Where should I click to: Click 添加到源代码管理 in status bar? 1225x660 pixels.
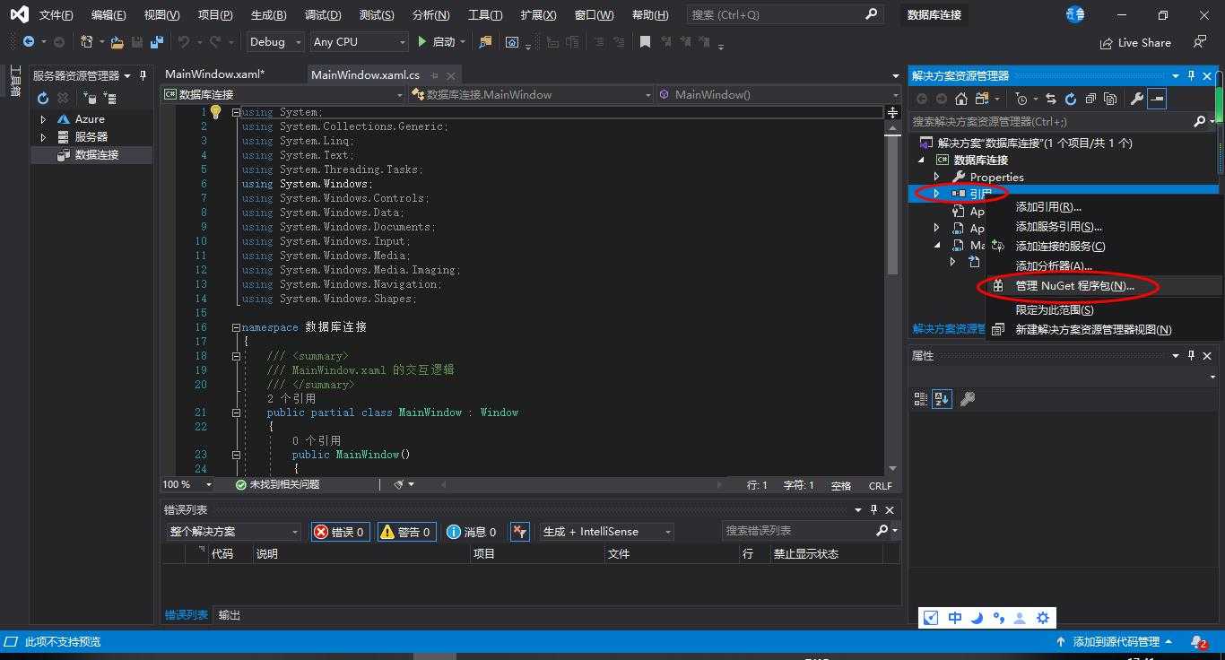[1116, 642]
